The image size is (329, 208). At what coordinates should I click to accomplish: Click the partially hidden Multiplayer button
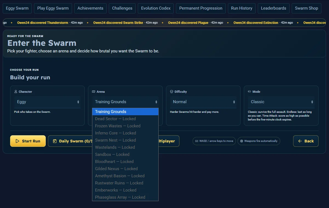click(169, 141)
